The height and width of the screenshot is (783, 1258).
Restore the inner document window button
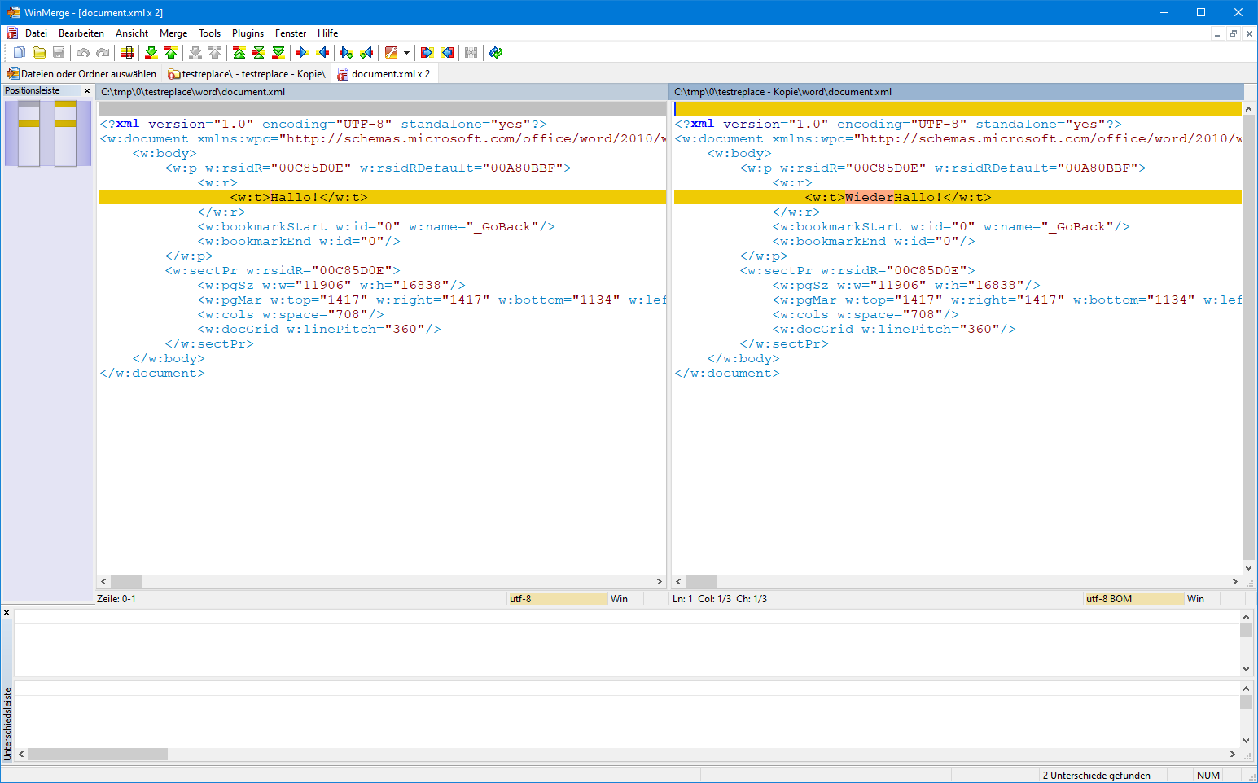click(x=1233, y=33)
